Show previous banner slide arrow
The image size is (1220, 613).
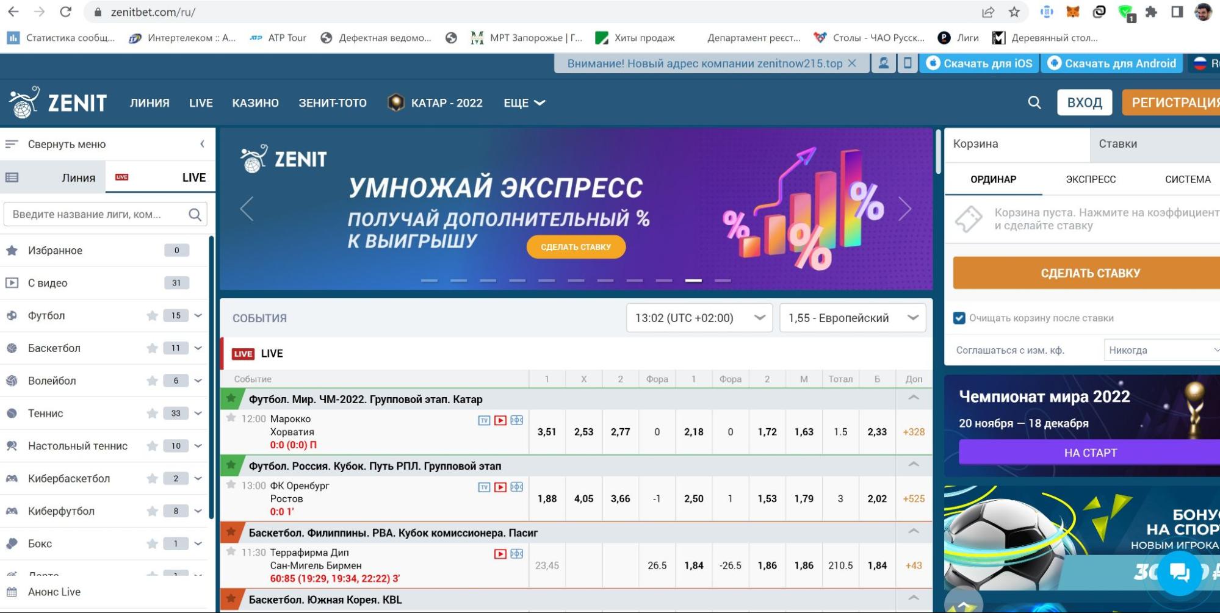click(x=247, y=209)
